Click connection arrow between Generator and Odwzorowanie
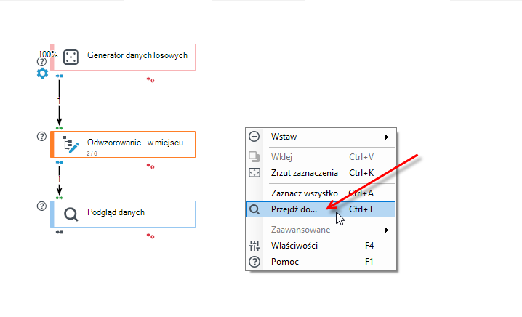Image resolution: width=522 pixels, height=317 pixels. tap(60, 103)
